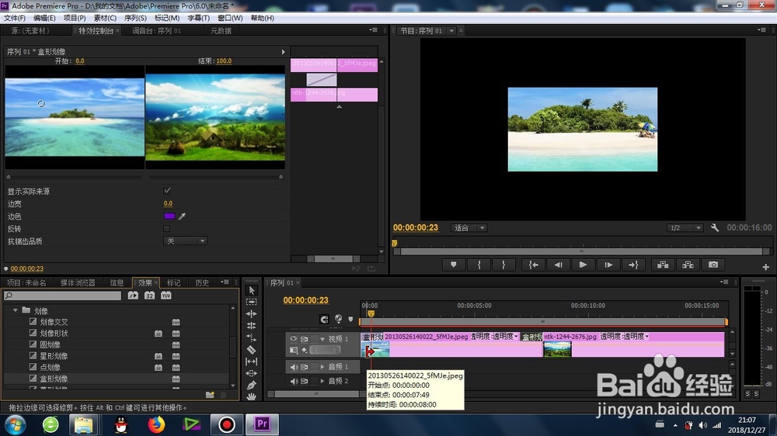This screenshot has width=777, height=436.
Task: Collapse the 视频 1 track
Action: [x=322, y=339]
